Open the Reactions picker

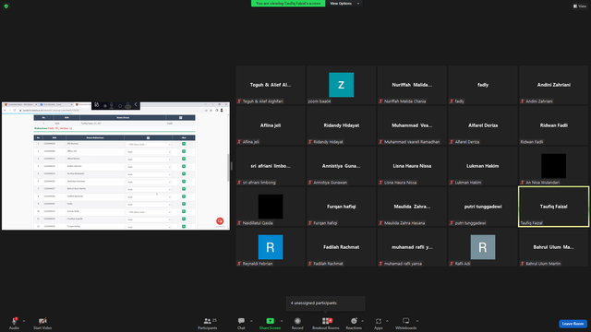[x=354, y=323]
